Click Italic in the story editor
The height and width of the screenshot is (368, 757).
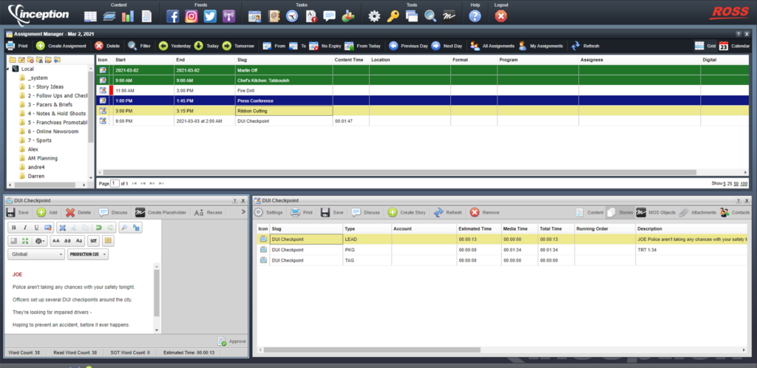pos(25,227)
